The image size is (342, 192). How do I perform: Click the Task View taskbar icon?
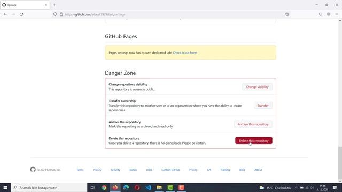[x=92, y=187]
